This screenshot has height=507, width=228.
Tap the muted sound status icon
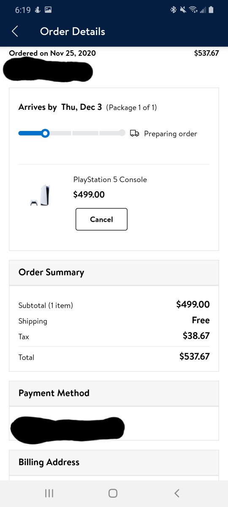[183, 10]
